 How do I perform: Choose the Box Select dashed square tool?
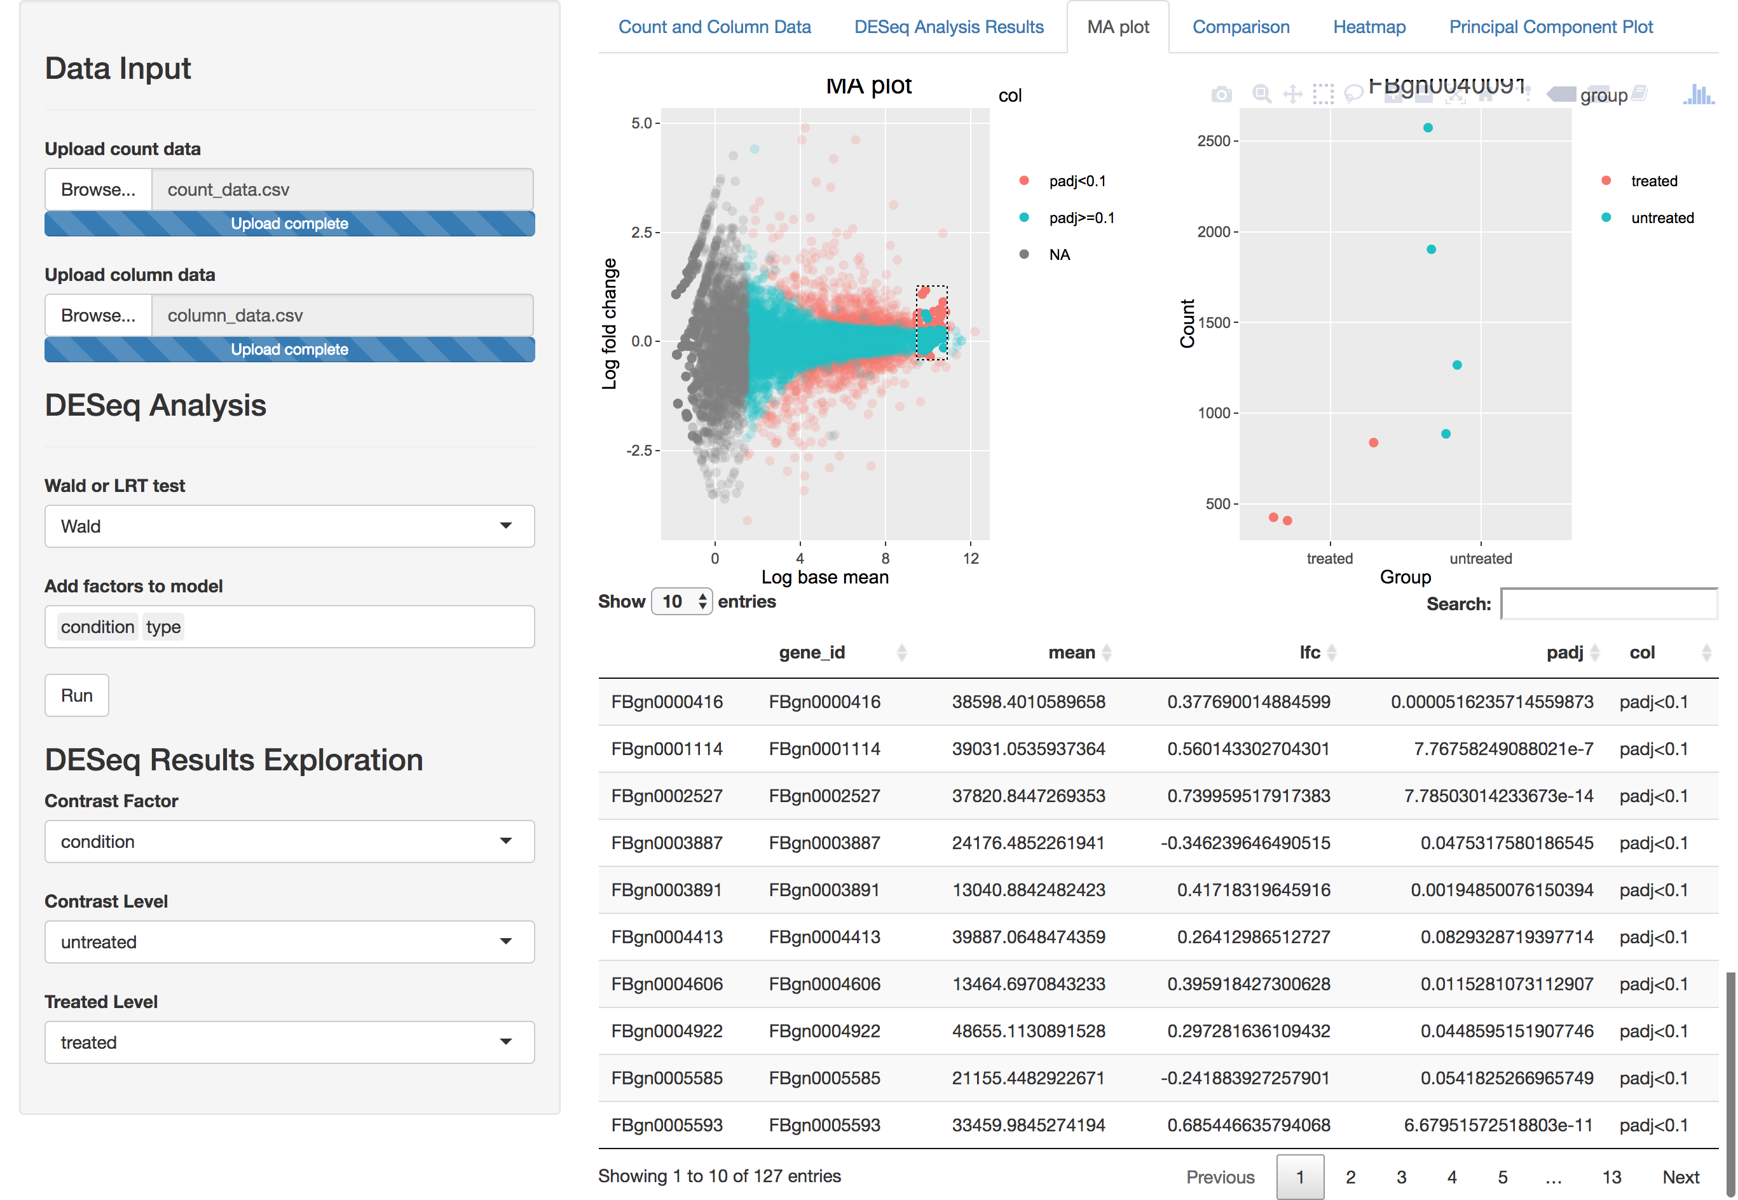coord(1323,94)
